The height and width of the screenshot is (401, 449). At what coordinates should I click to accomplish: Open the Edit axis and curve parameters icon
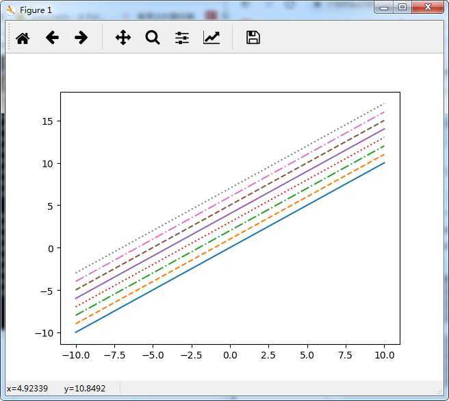(211, 38)
